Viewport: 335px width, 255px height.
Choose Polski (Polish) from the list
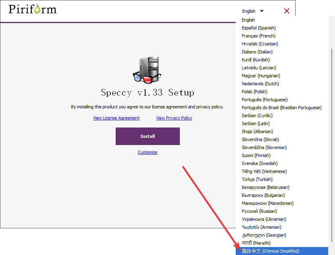tap(282, 92)
